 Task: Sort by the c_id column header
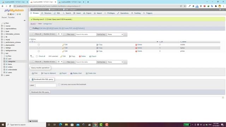[x=161, y=42]
